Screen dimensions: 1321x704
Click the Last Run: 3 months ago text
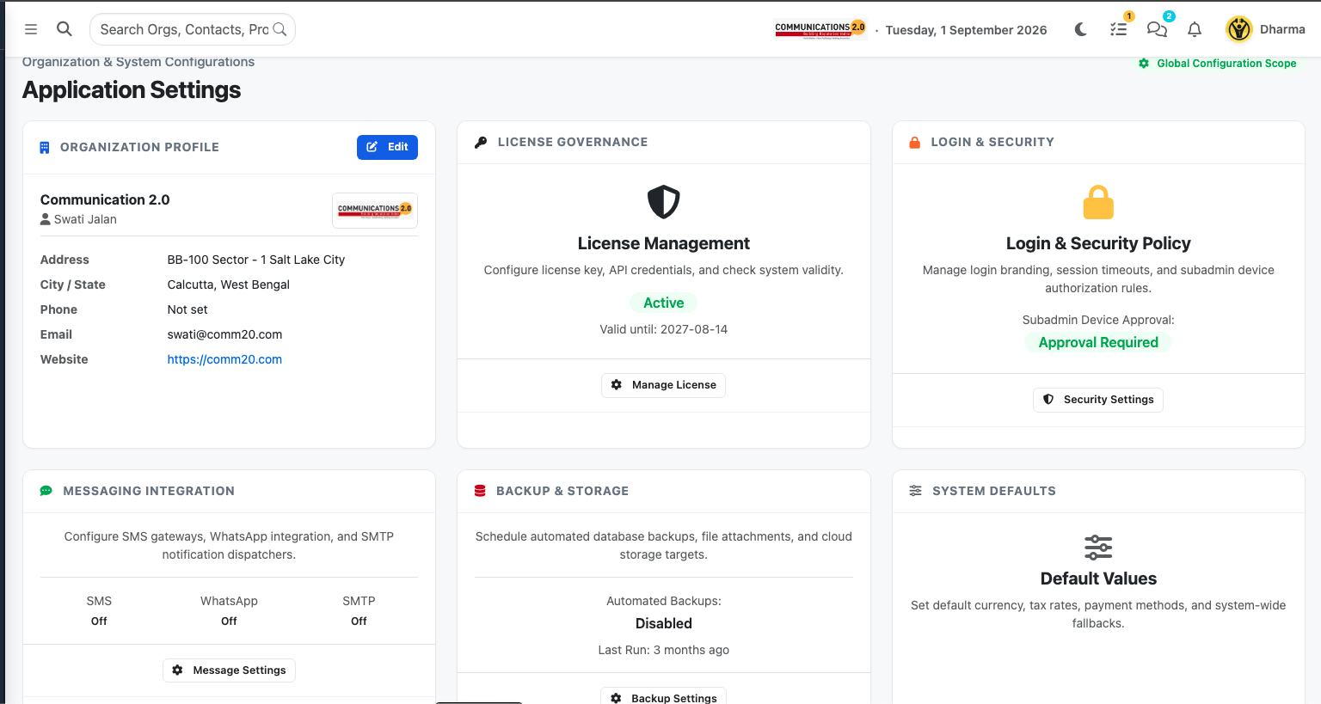[663, 650]
